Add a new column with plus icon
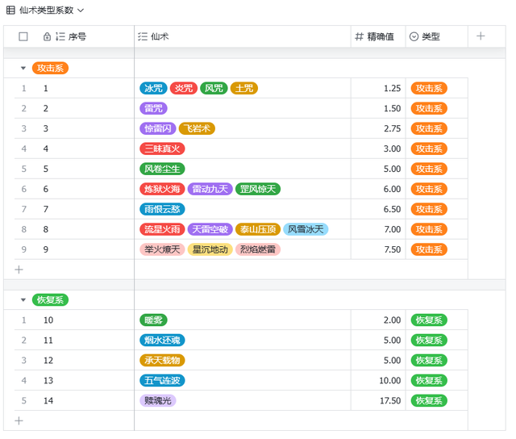516x439 pixels. (x=481, y=36)
